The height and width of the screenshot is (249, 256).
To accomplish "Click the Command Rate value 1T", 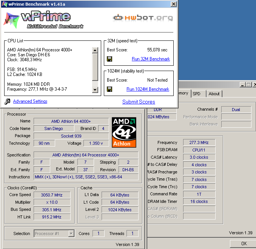I will pyautogui.click(x=199, y=194).
